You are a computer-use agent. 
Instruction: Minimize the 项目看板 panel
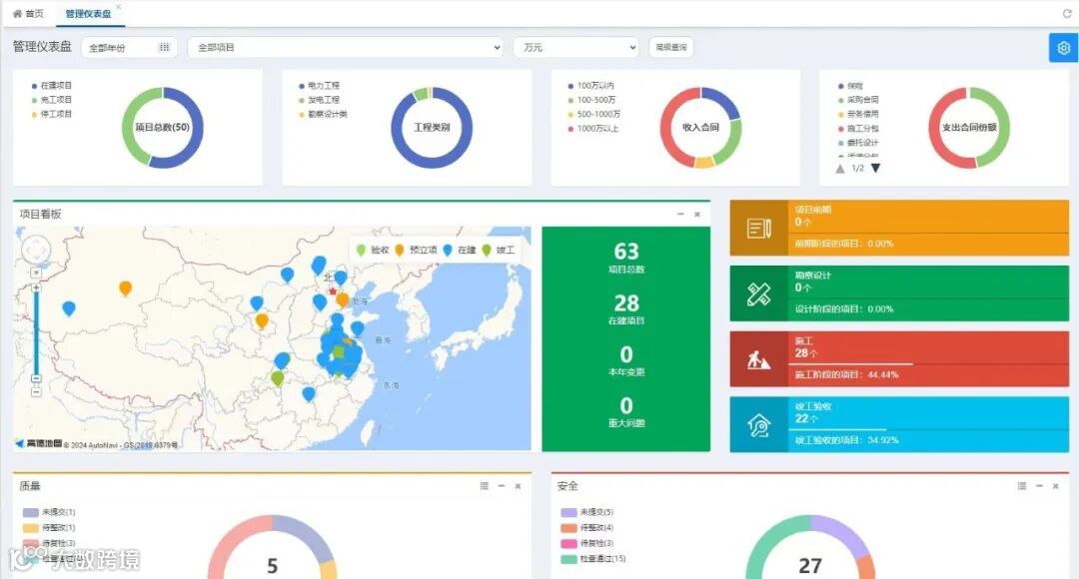point(680,214)
